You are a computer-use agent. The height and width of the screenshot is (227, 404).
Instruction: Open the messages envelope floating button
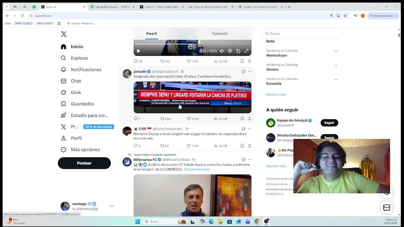coord(387,207)
